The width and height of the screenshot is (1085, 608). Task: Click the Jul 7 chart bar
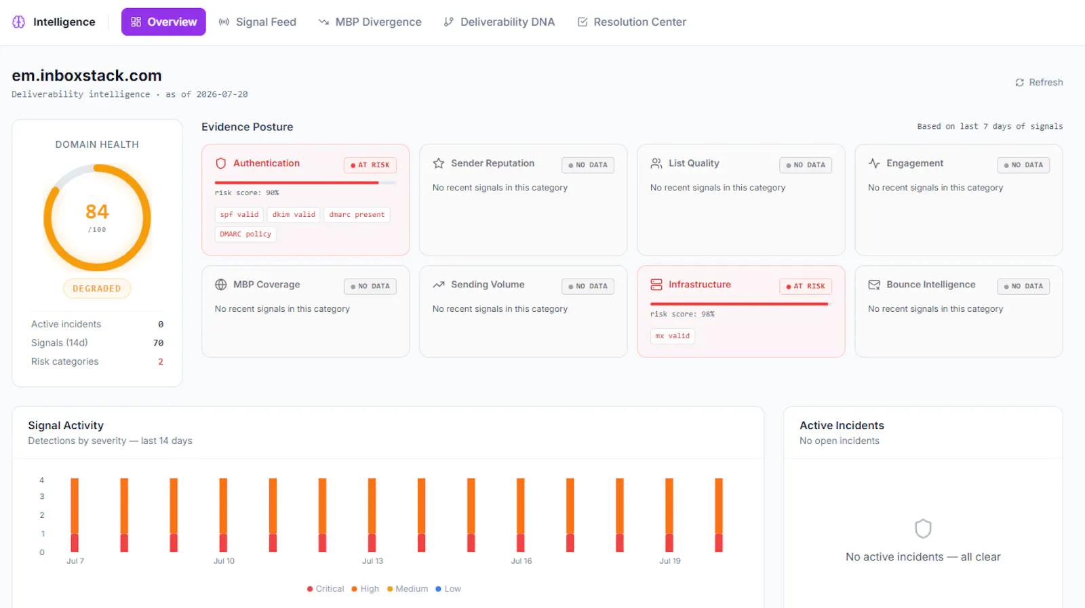(x=75, y=515)
